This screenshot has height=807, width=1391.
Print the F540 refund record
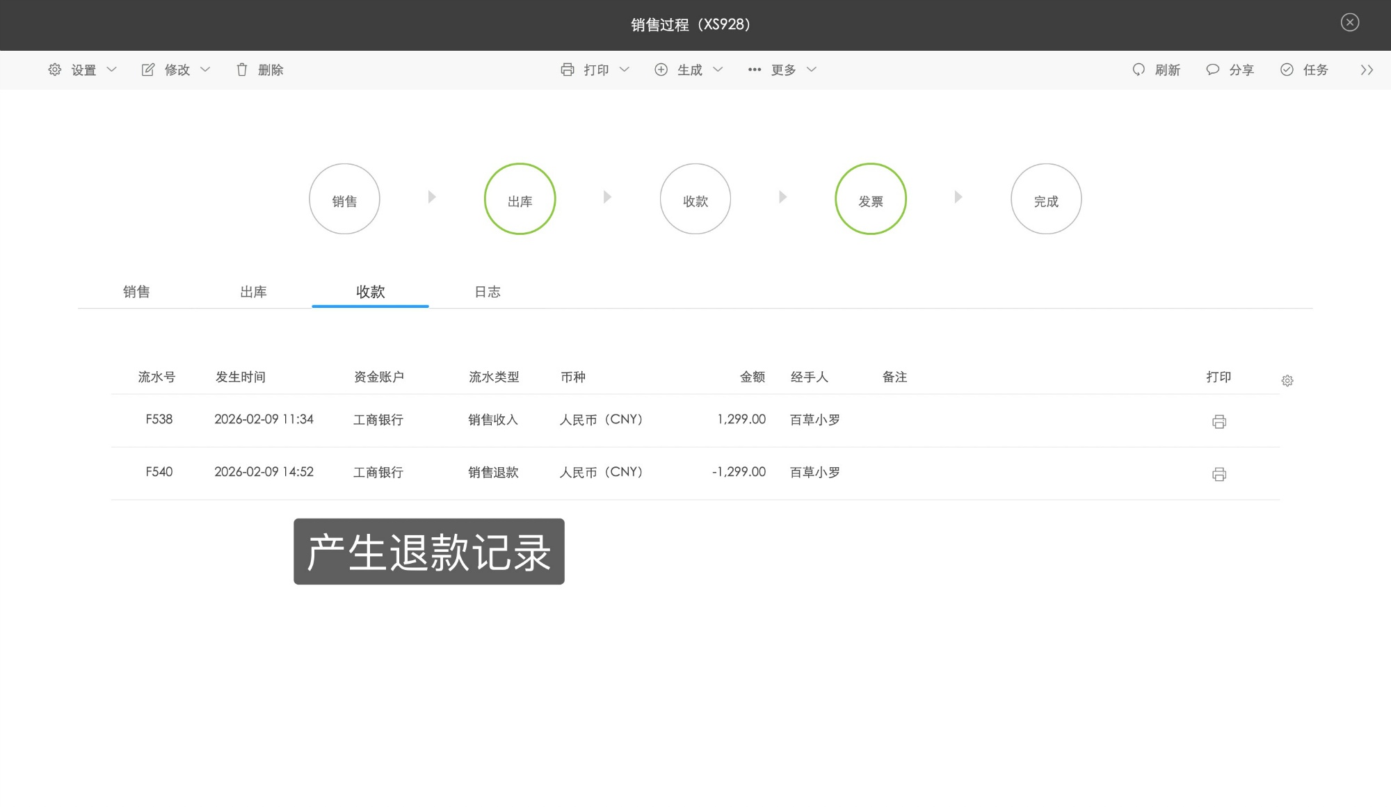tap(1220, 474)
